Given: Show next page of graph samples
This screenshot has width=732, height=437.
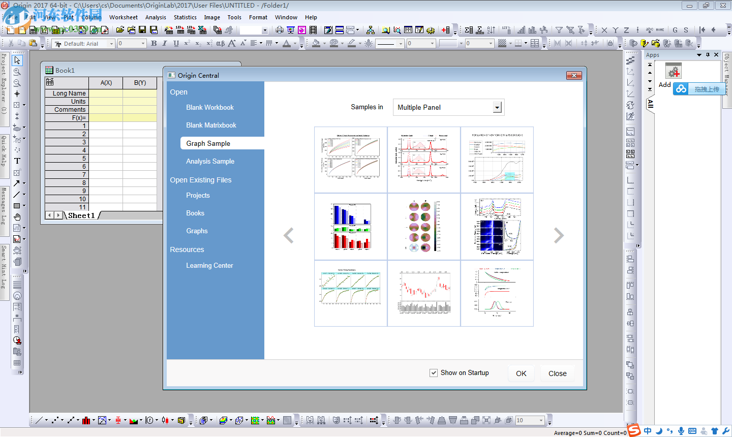Looking at the screenshot, I should click(x=559, y=235).
